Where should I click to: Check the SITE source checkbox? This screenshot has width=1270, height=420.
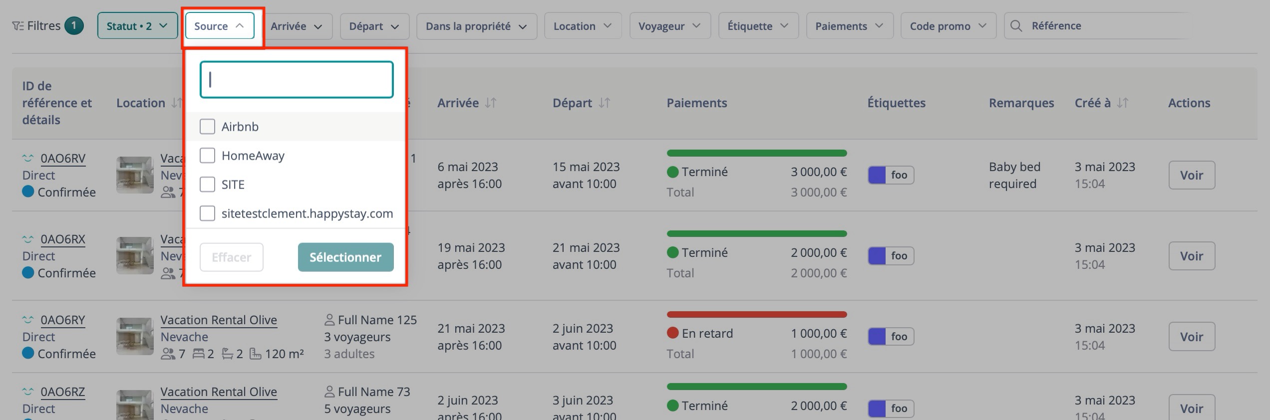(x=207, y=184)
